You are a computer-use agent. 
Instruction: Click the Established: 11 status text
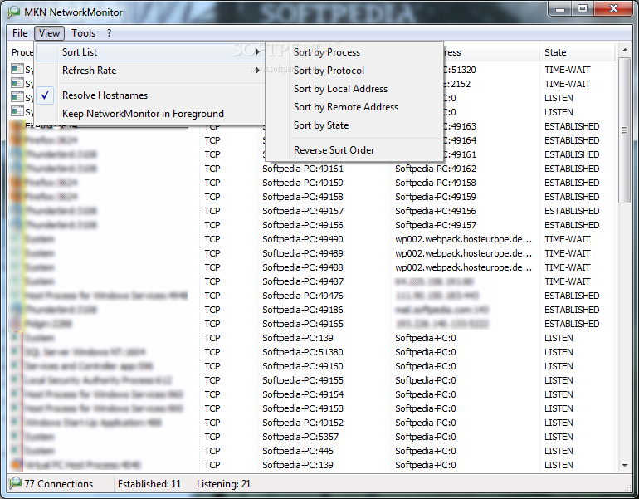click(149, 484)
